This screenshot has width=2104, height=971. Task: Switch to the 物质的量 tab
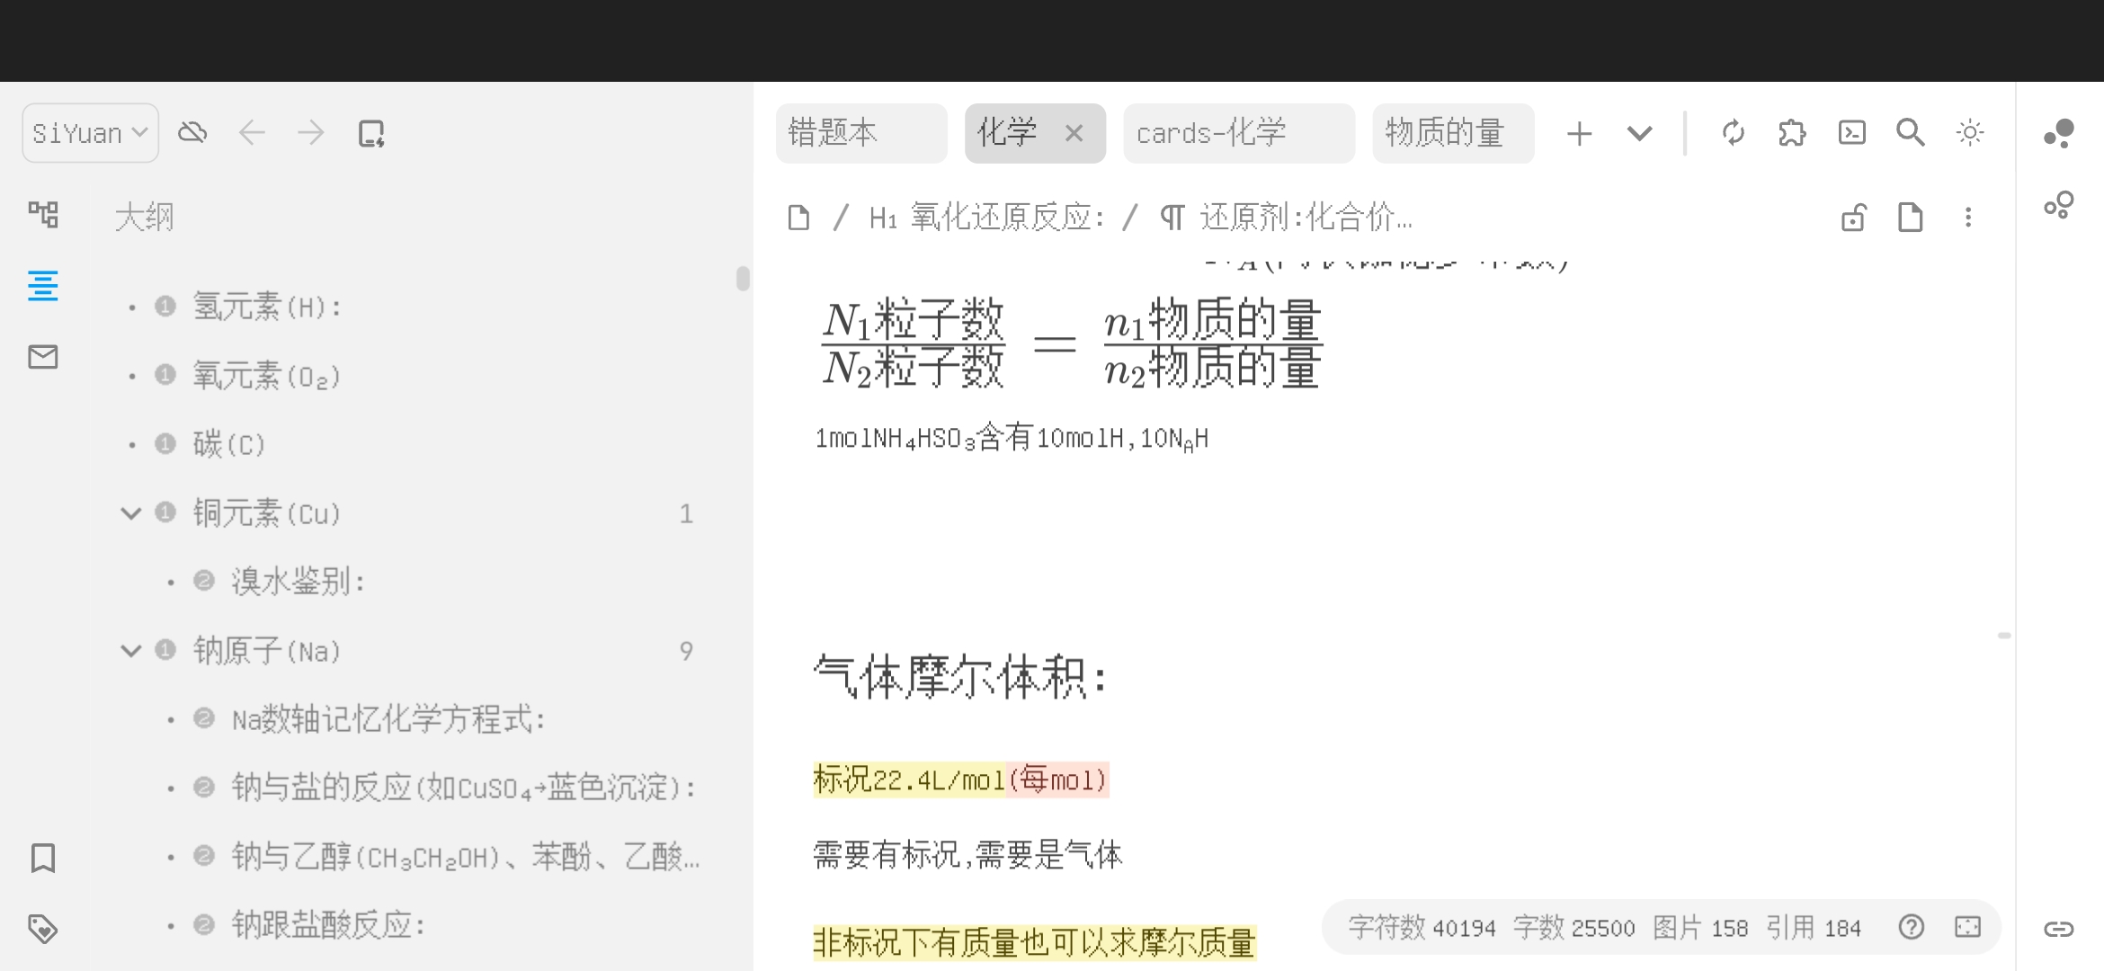pos(1451,133)
